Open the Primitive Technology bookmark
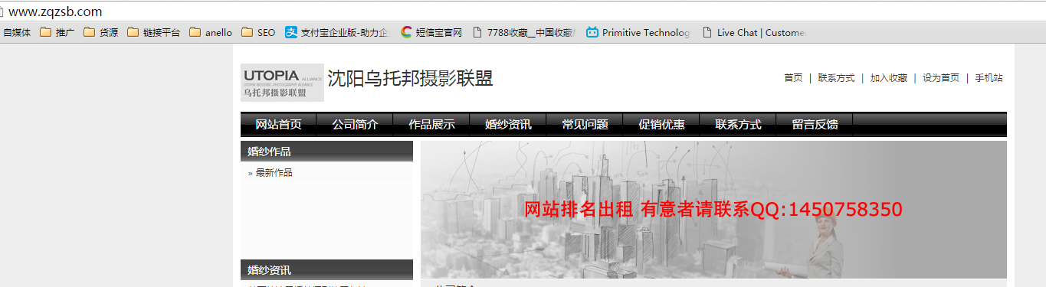Viewport: 1046px width, 287px height. 638,32
